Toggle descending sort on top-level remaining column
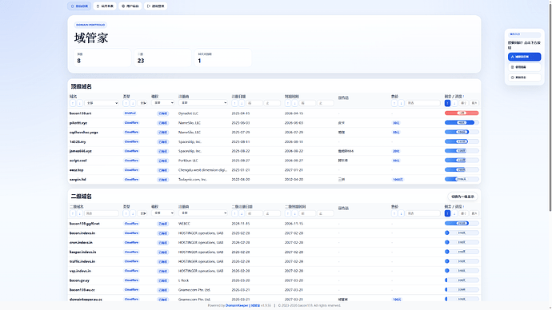Screen dimensions: 552x310 454,103
